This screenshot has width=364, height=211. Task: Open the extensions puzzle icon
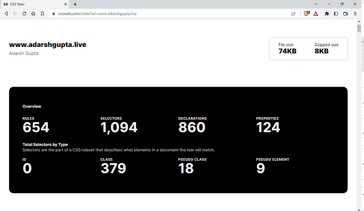327,14
